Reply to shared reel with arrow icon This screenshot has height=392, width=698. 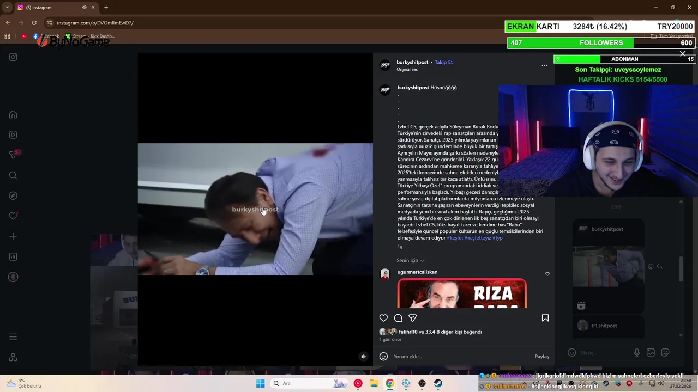click(x=659, y=267)
